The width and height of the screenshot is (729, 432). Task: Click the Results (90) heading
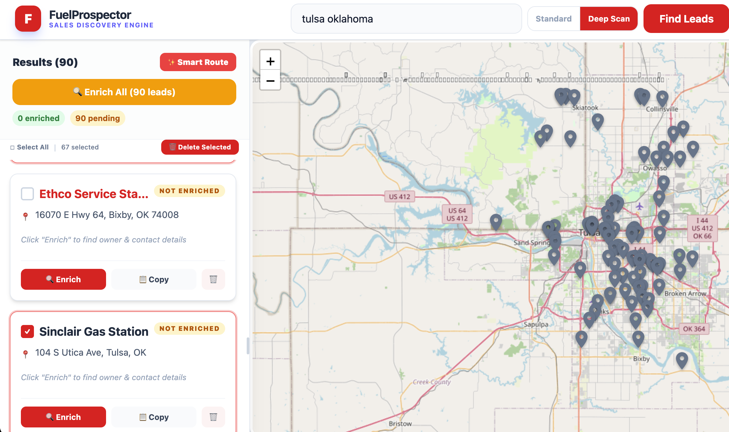45,62
